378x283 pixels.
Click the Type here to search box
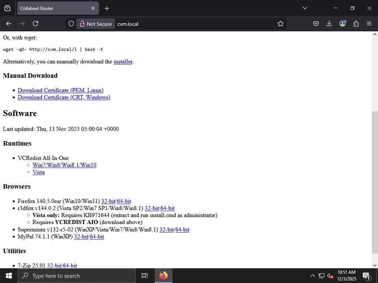coord(77,276)
